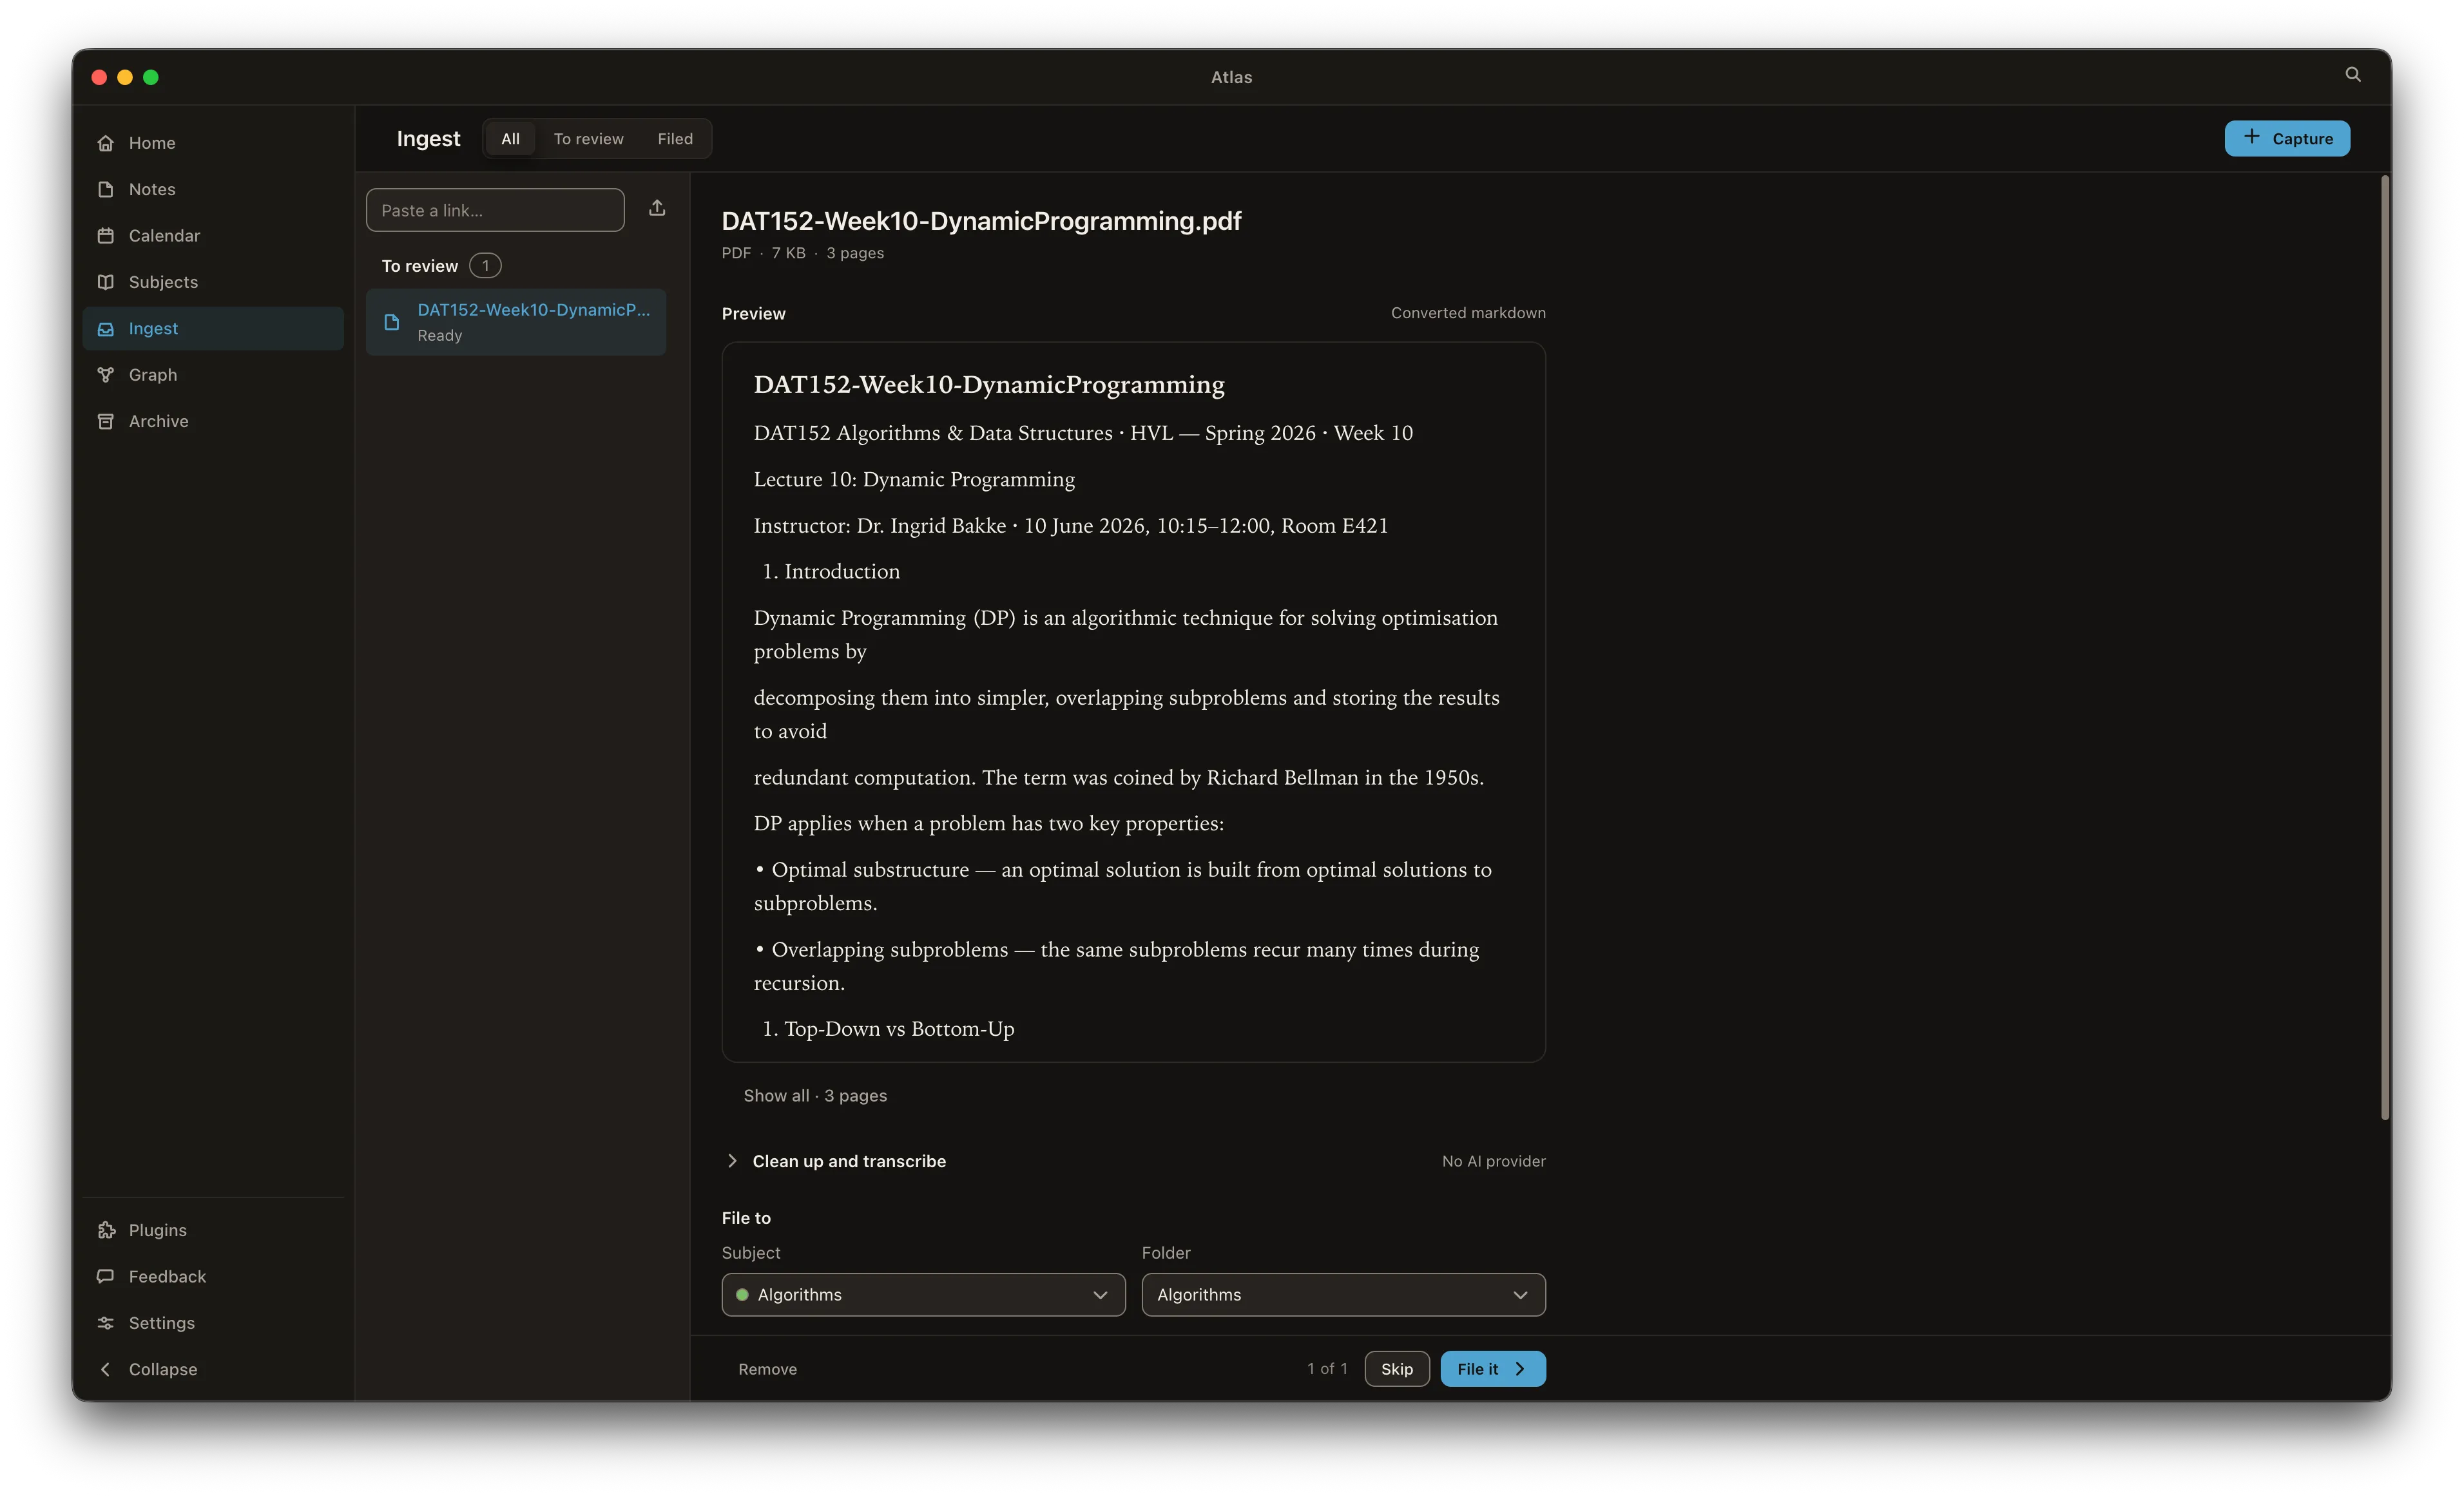Switch to the All tab
The image size is (2464, 1497).
[x=510, y=139]
